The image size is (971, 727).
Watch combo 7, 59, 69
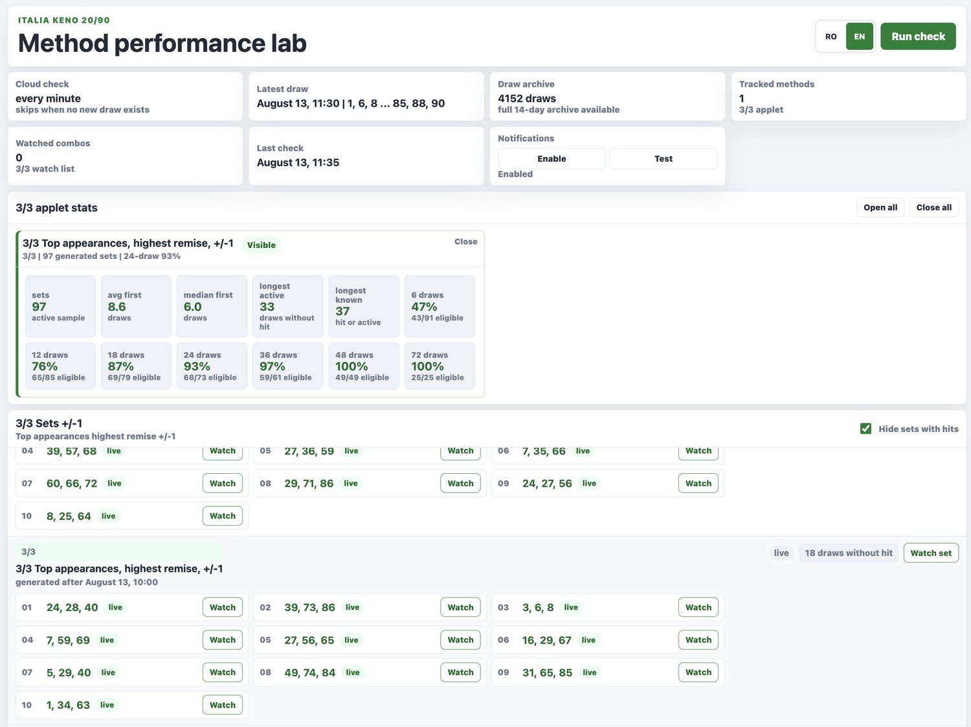tap(223, 640)
